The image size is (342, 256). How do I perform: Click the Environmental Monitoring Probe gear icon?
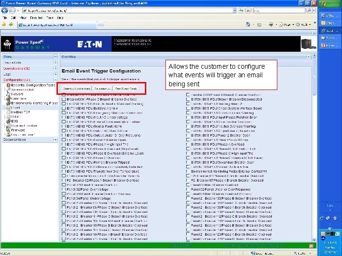pos(9,103)
